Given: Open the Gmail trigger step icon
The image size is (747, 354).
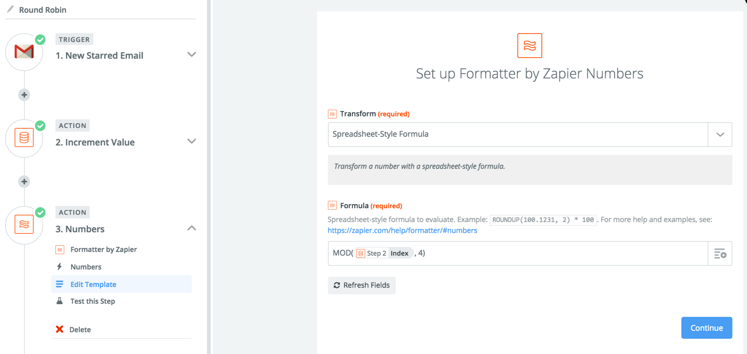Looking at the screenshot, I should pyautogui.click(x=24, y=52).
